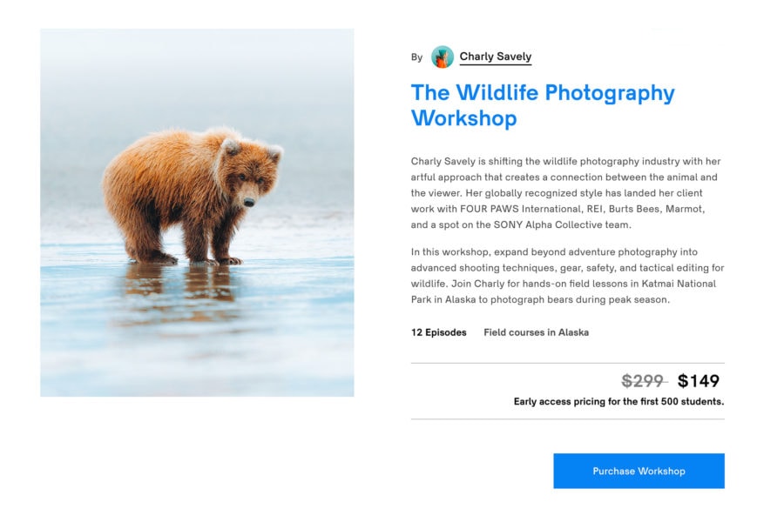Click the first paragraph about Charly's client work
Viewport: 784px width, 522px height.
coord(566,192)
